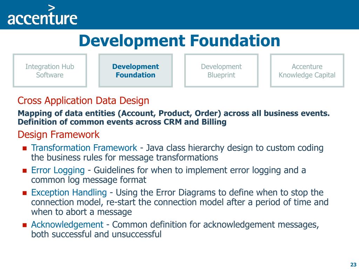Open the Accenture Knowledge Capital box
The width and height of the screenshot is (359, 269).
[x=307, y=70]
